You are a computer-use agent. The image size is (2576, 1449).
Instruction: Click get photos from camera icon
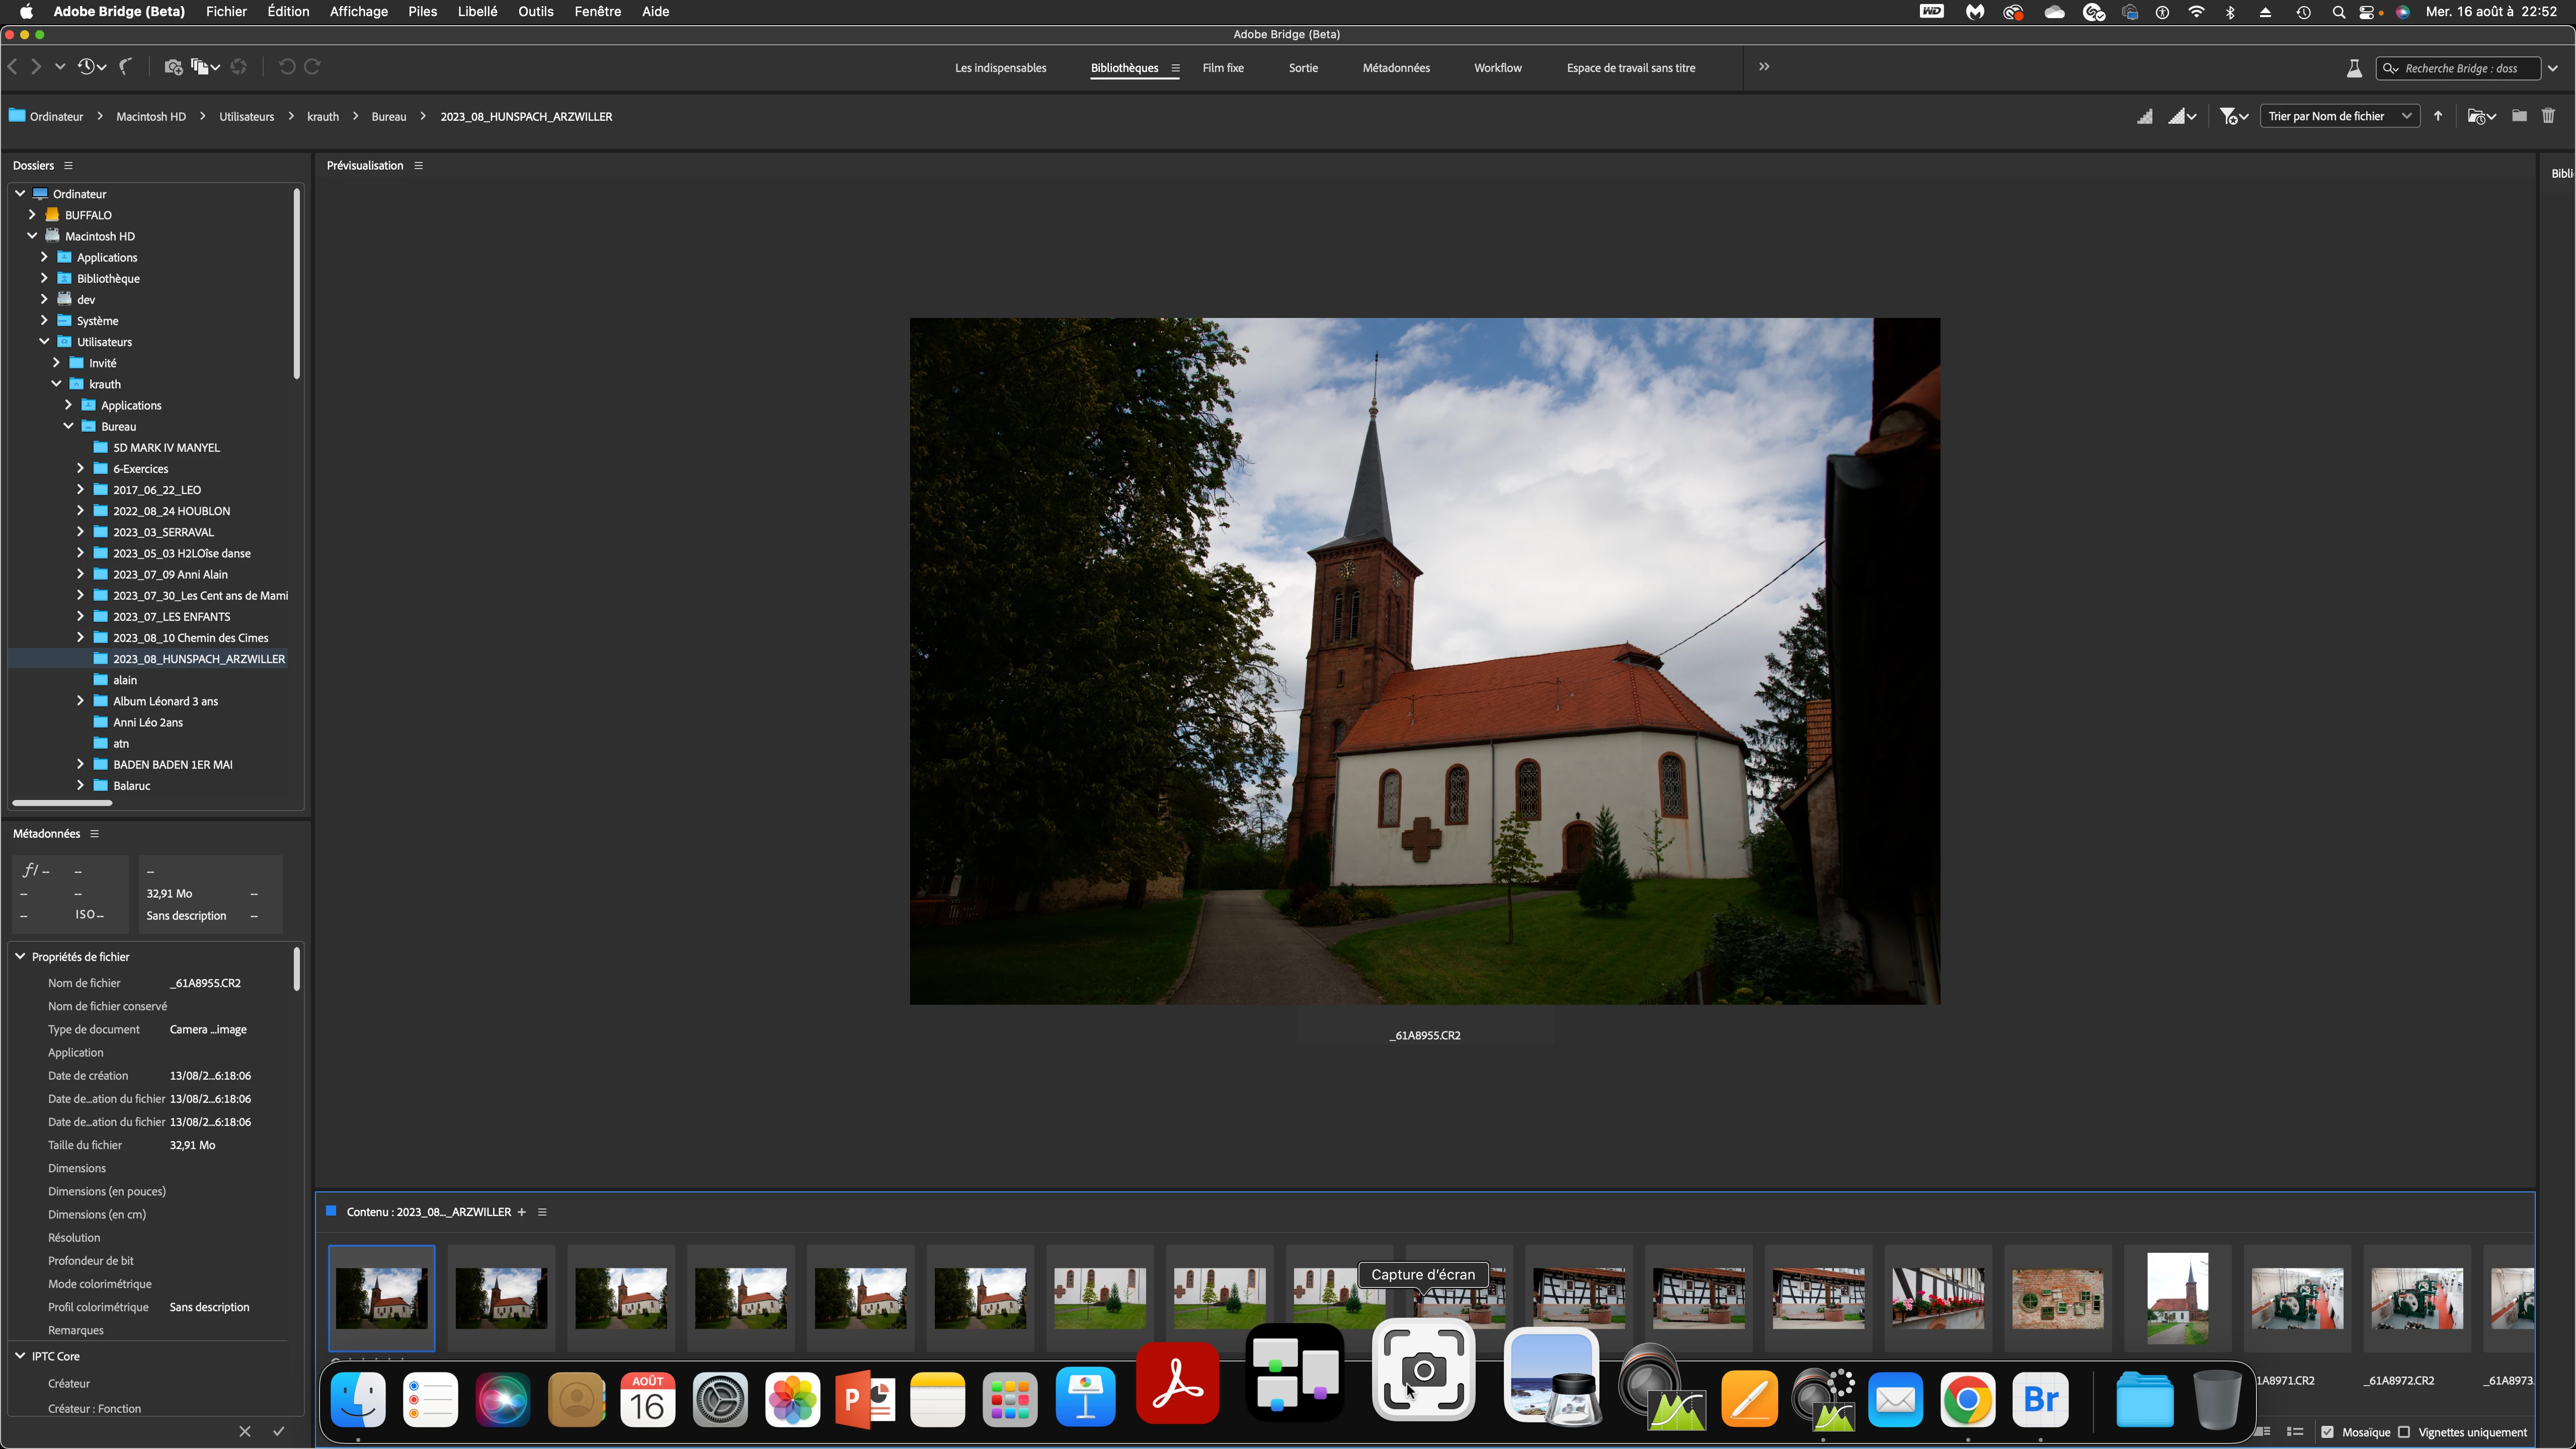click(x=173, y=67)
